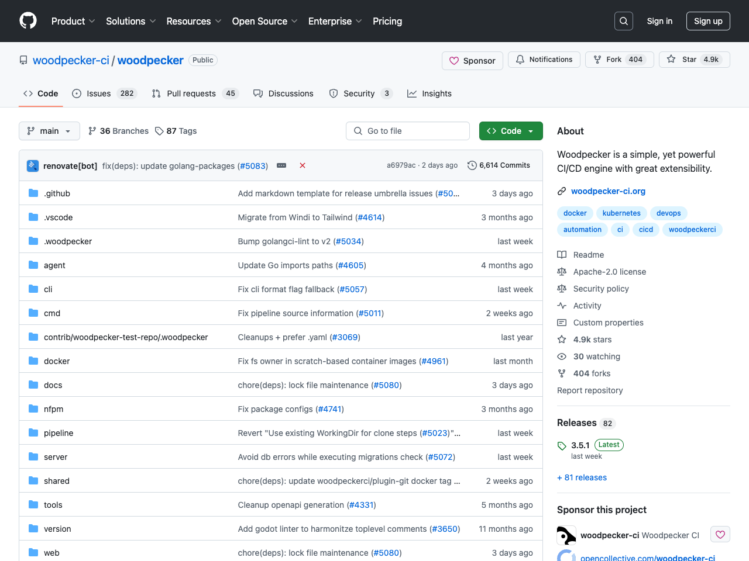Screen dimensions: 749x561
Task: Open the Enterprise dropdown menu
Action: pos(335,21)
